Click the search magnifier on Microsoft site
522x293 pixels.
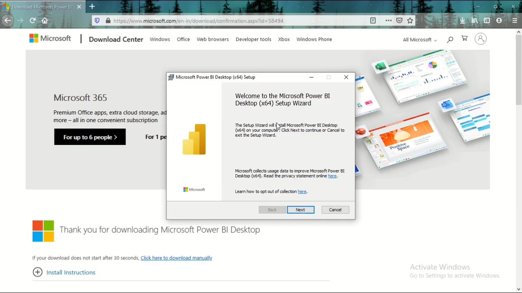(450, 39)
